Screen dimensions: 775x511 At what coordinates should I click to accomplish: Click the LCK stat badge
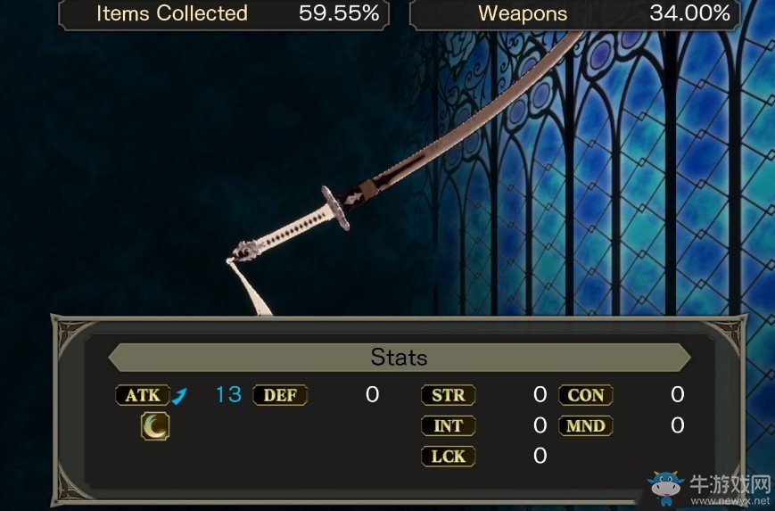(x=449, y=456)
